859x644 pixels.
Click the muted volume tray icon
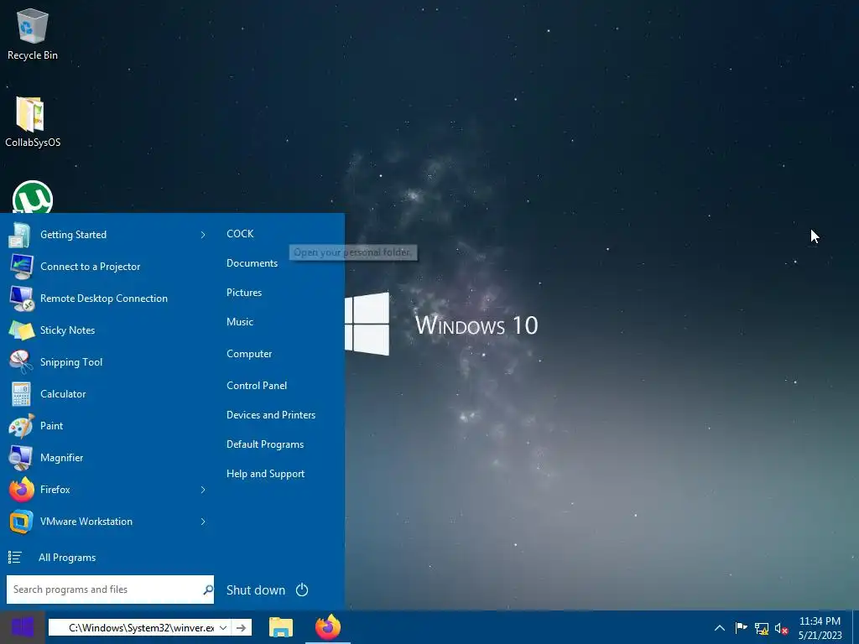[x=781, y=629]
